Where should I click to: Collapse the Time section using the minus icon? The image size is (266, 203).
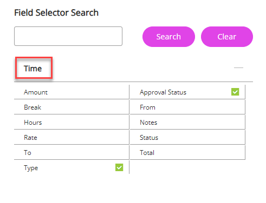coord(238,67)
